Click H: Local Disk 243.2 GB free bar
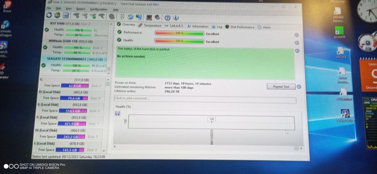The width and height of the screenshot is (377, 174). point(71,137)
